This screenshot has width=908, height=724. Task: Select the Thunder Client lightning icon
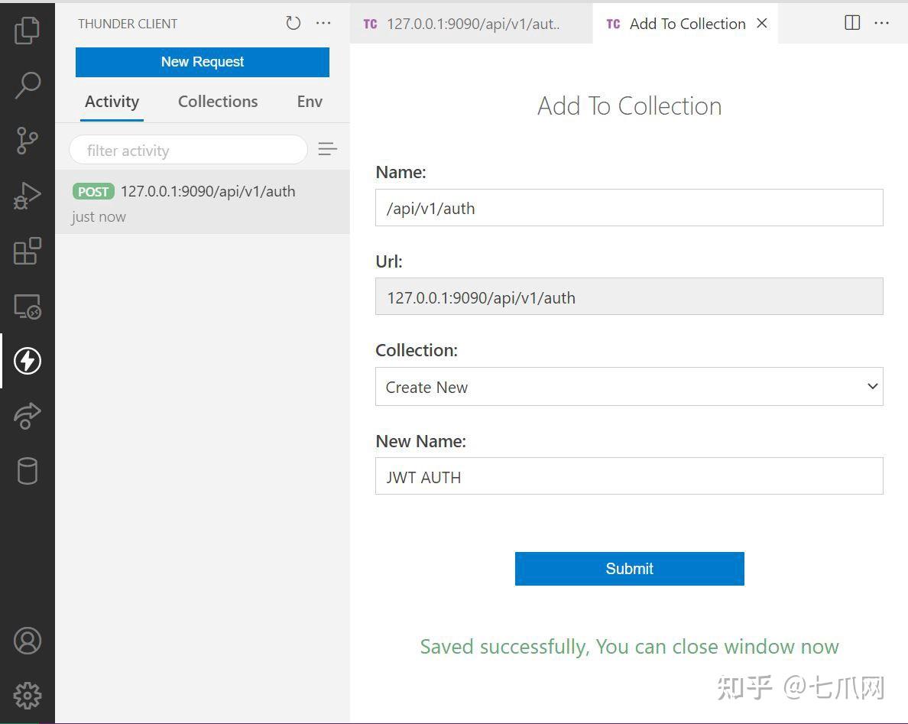(x=28, y=361)
